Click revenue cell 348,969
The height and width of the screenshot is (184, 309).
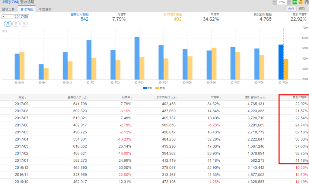80,175
